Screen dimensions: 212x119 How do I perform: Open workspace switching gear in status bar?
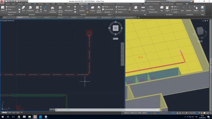pos(186,113)
